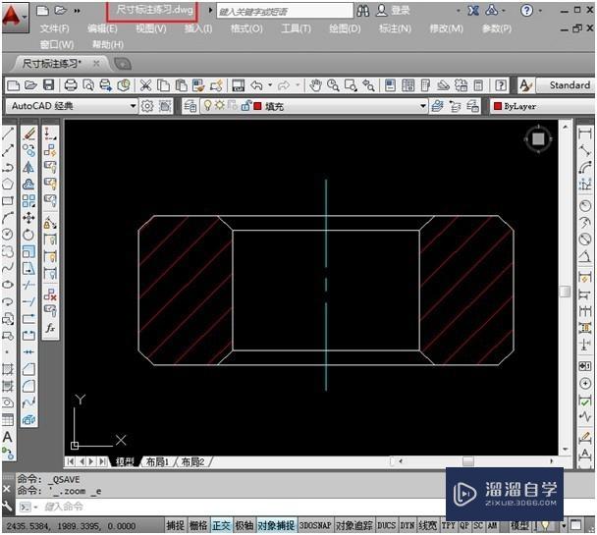Toggle DYN dynamic input in status bar
Screen dimensions: 597x535
[x=407, y=525]
